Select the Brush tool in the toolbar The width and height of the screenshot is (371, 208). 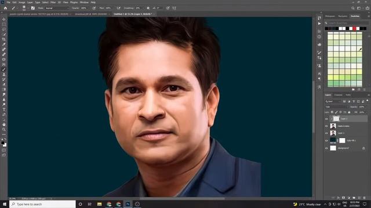tap(4, 69)
